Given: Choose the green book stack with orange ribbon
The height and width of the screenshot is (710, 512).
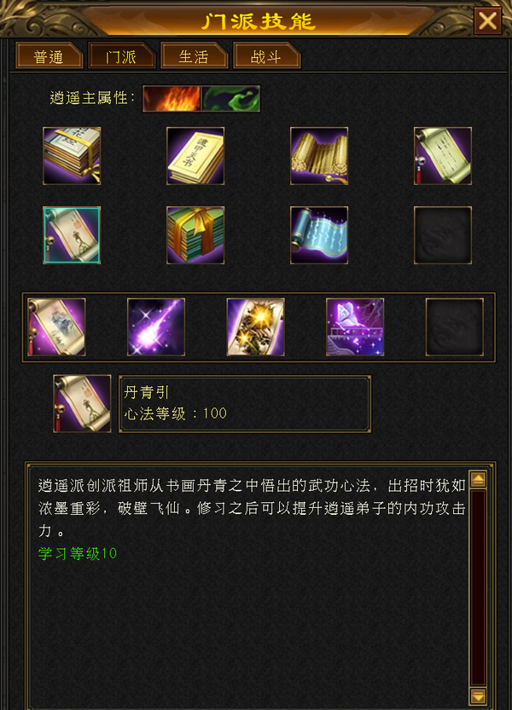Looking at the screenshot, I should (x=195, y=235).
